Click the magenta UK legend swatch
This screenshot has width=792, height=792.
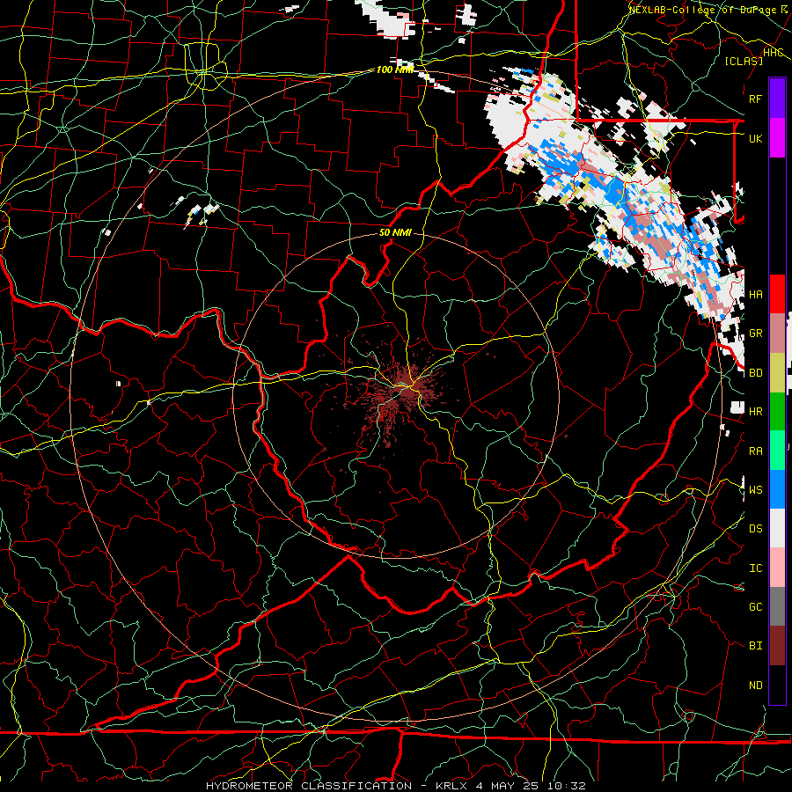pyautogui.click(x=777, y=138)
